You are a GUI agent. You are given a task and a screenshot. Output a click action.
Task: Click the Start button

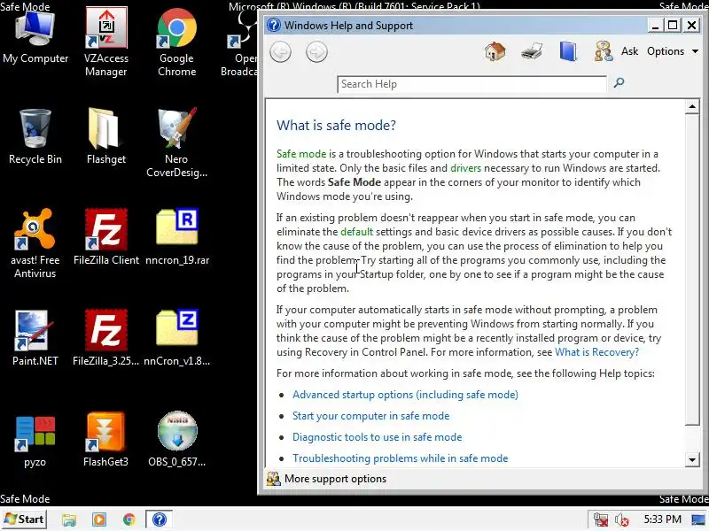25,519
